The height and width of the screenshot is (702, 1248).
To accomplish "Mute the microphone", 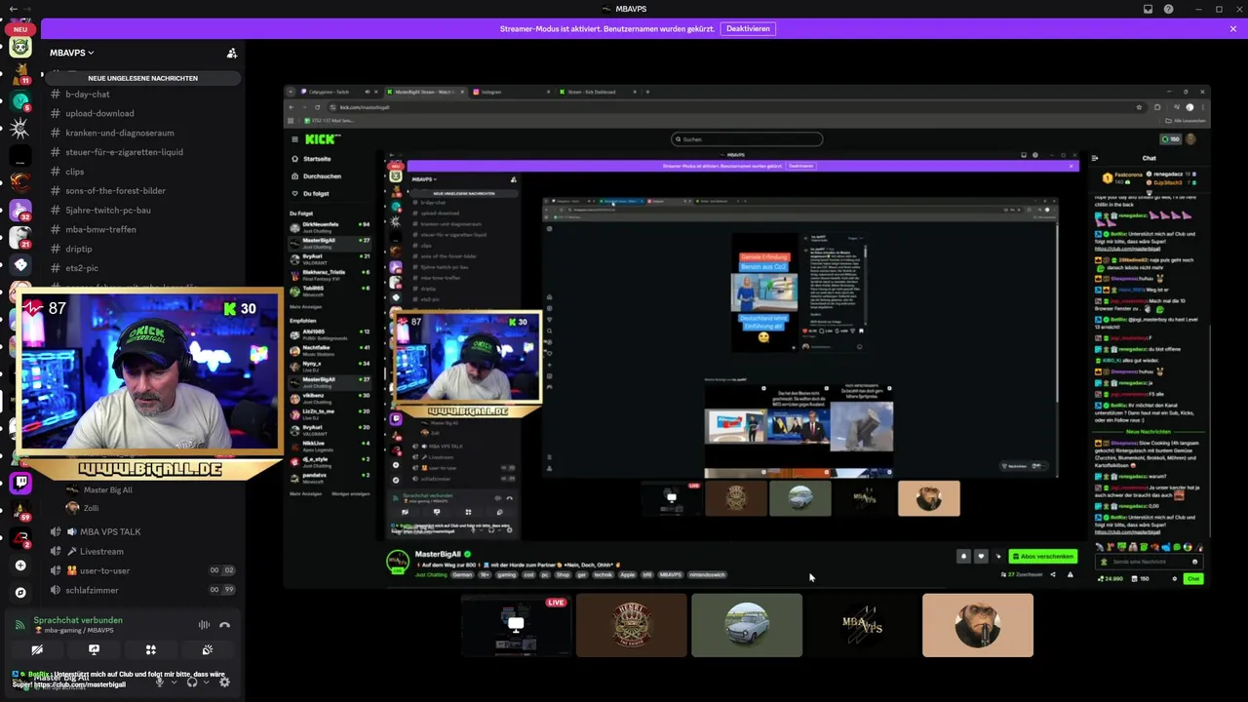I will [160, 682].
